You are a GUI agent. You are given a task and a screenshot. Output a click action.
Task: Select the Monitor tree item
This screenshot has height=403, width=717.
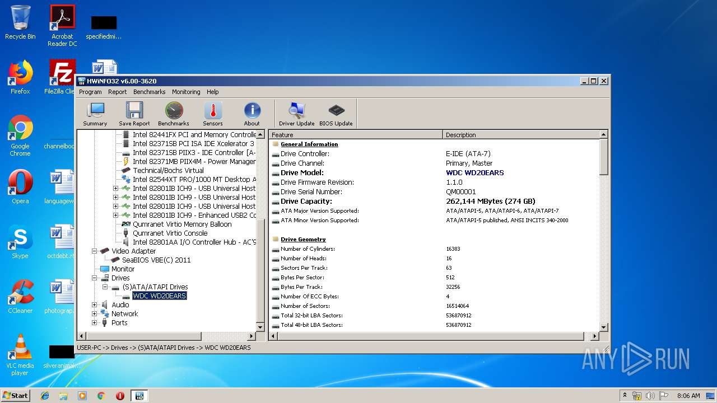click(123, 269)
